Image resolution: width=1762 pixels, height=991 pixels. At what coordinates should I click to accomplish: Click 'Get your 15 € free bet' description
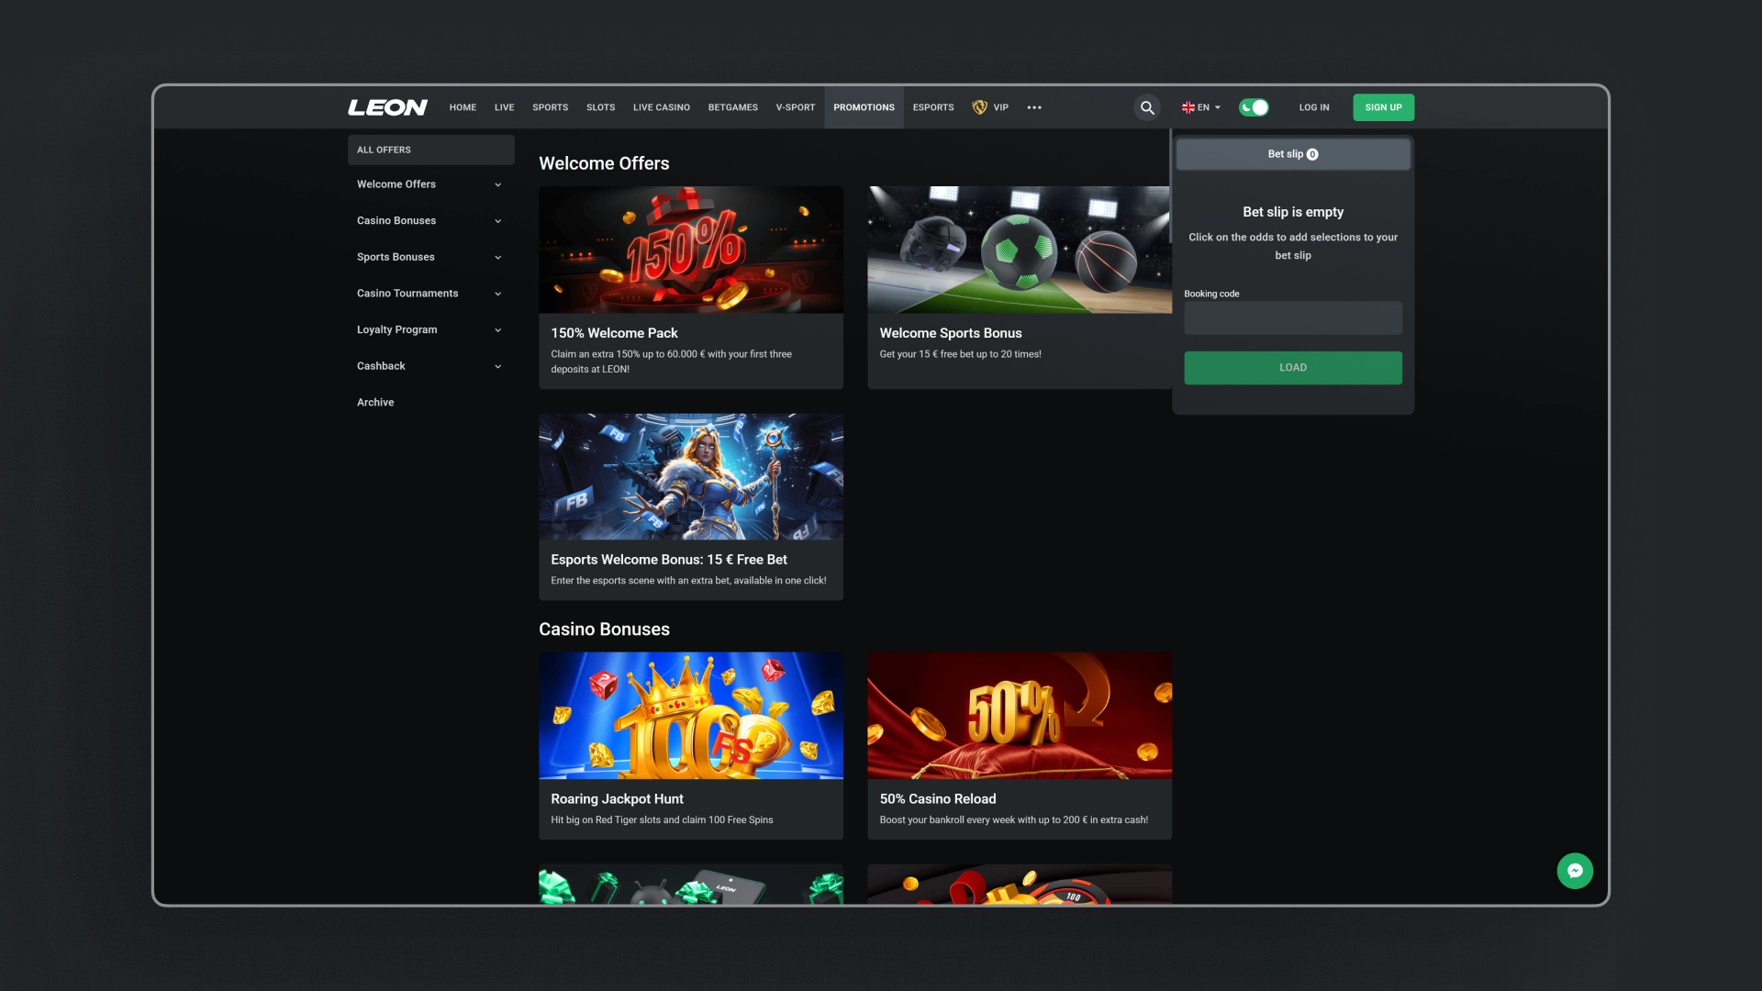(x=960, y=354)
